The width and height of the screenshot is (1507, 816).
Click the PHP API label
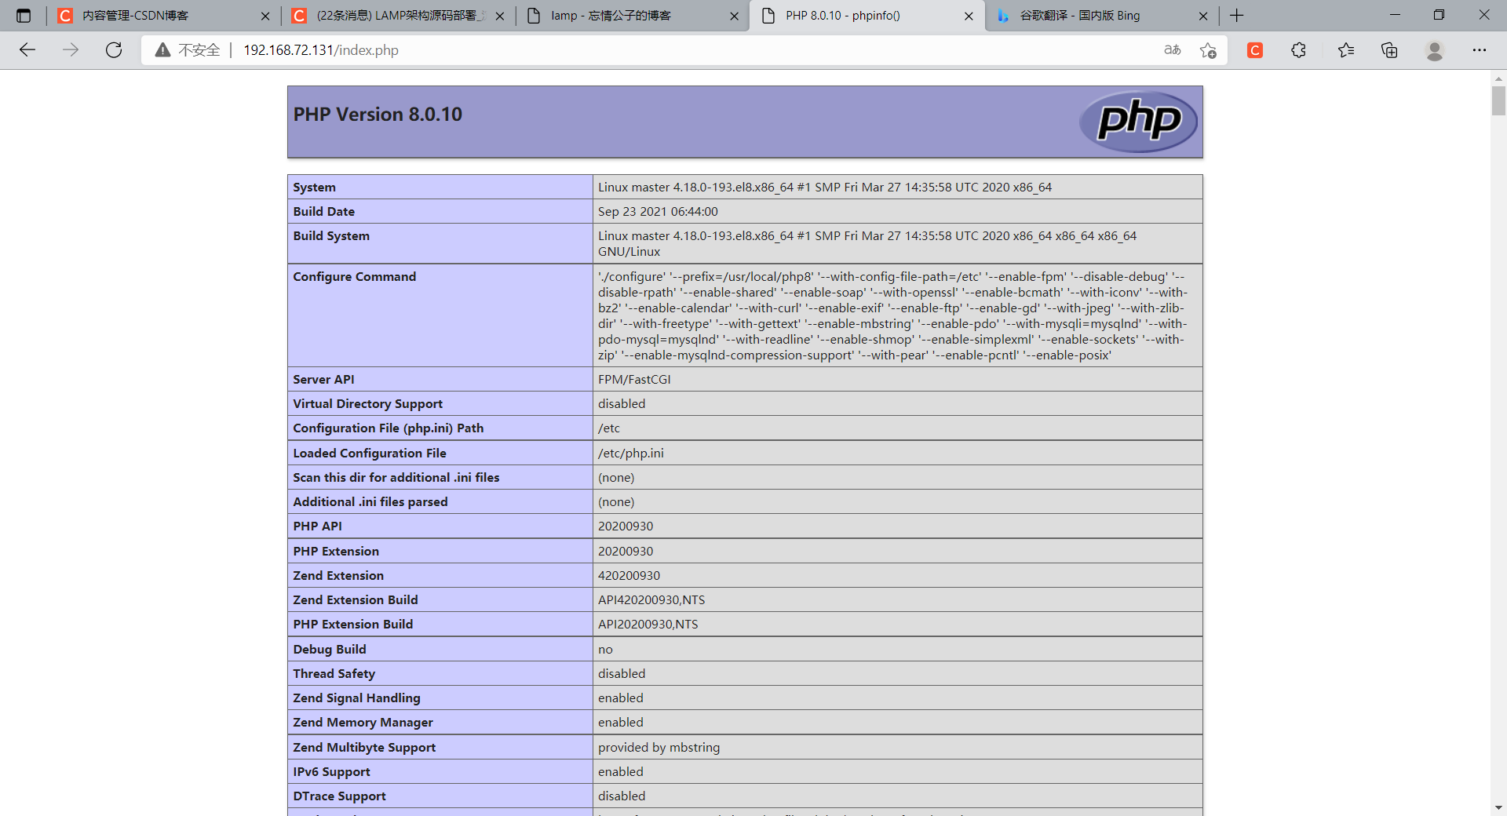[317, 526]
